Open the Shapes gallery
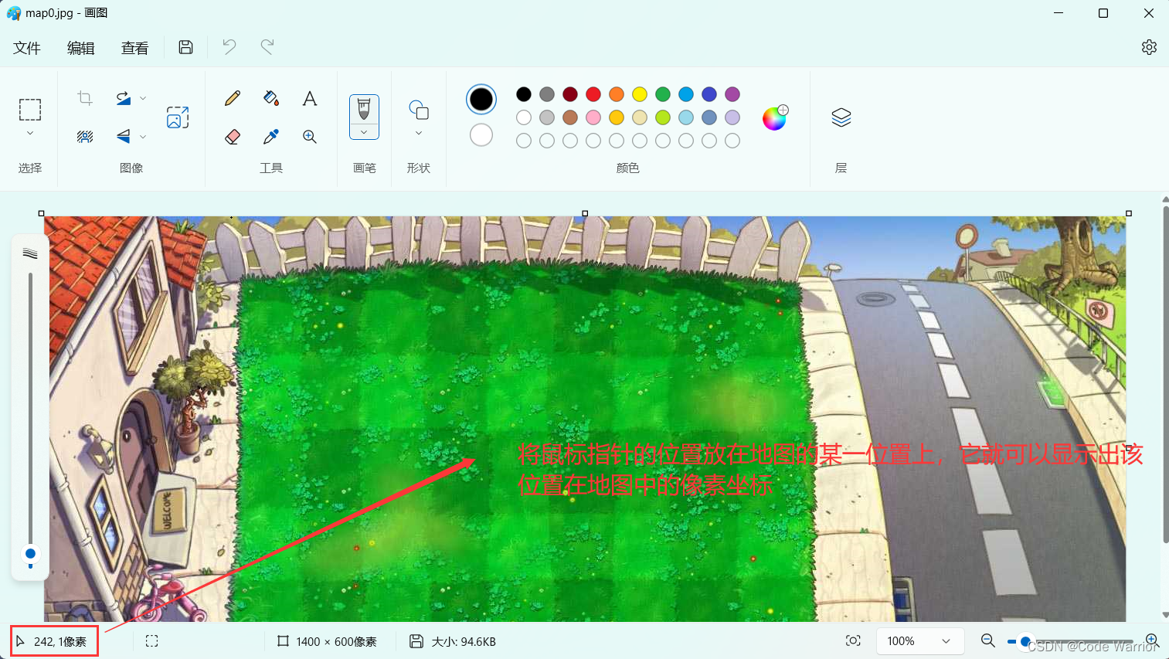Viewport: 1169px width, 659px height. click(419, 110)
